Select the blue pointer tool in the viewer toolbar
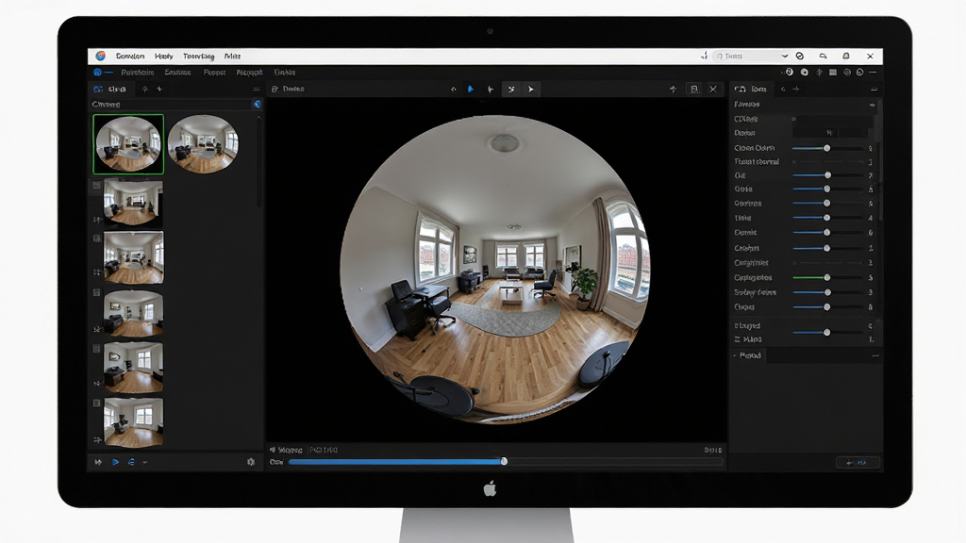This screenshot has width=966, height=543. pyautogui.click(x=471, y=90)
